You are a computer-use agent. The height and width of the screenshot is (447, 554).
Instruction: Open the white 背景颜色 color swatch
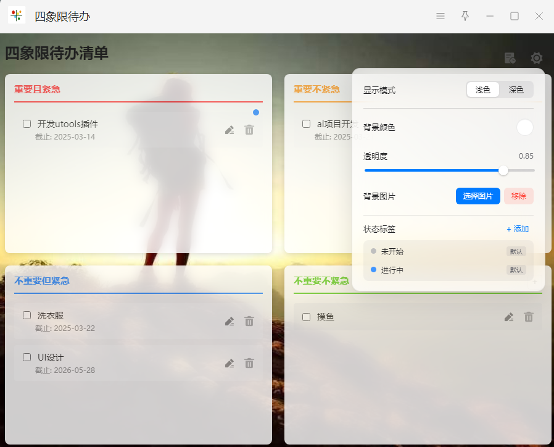pyautogui.click(x=524, y=127)
